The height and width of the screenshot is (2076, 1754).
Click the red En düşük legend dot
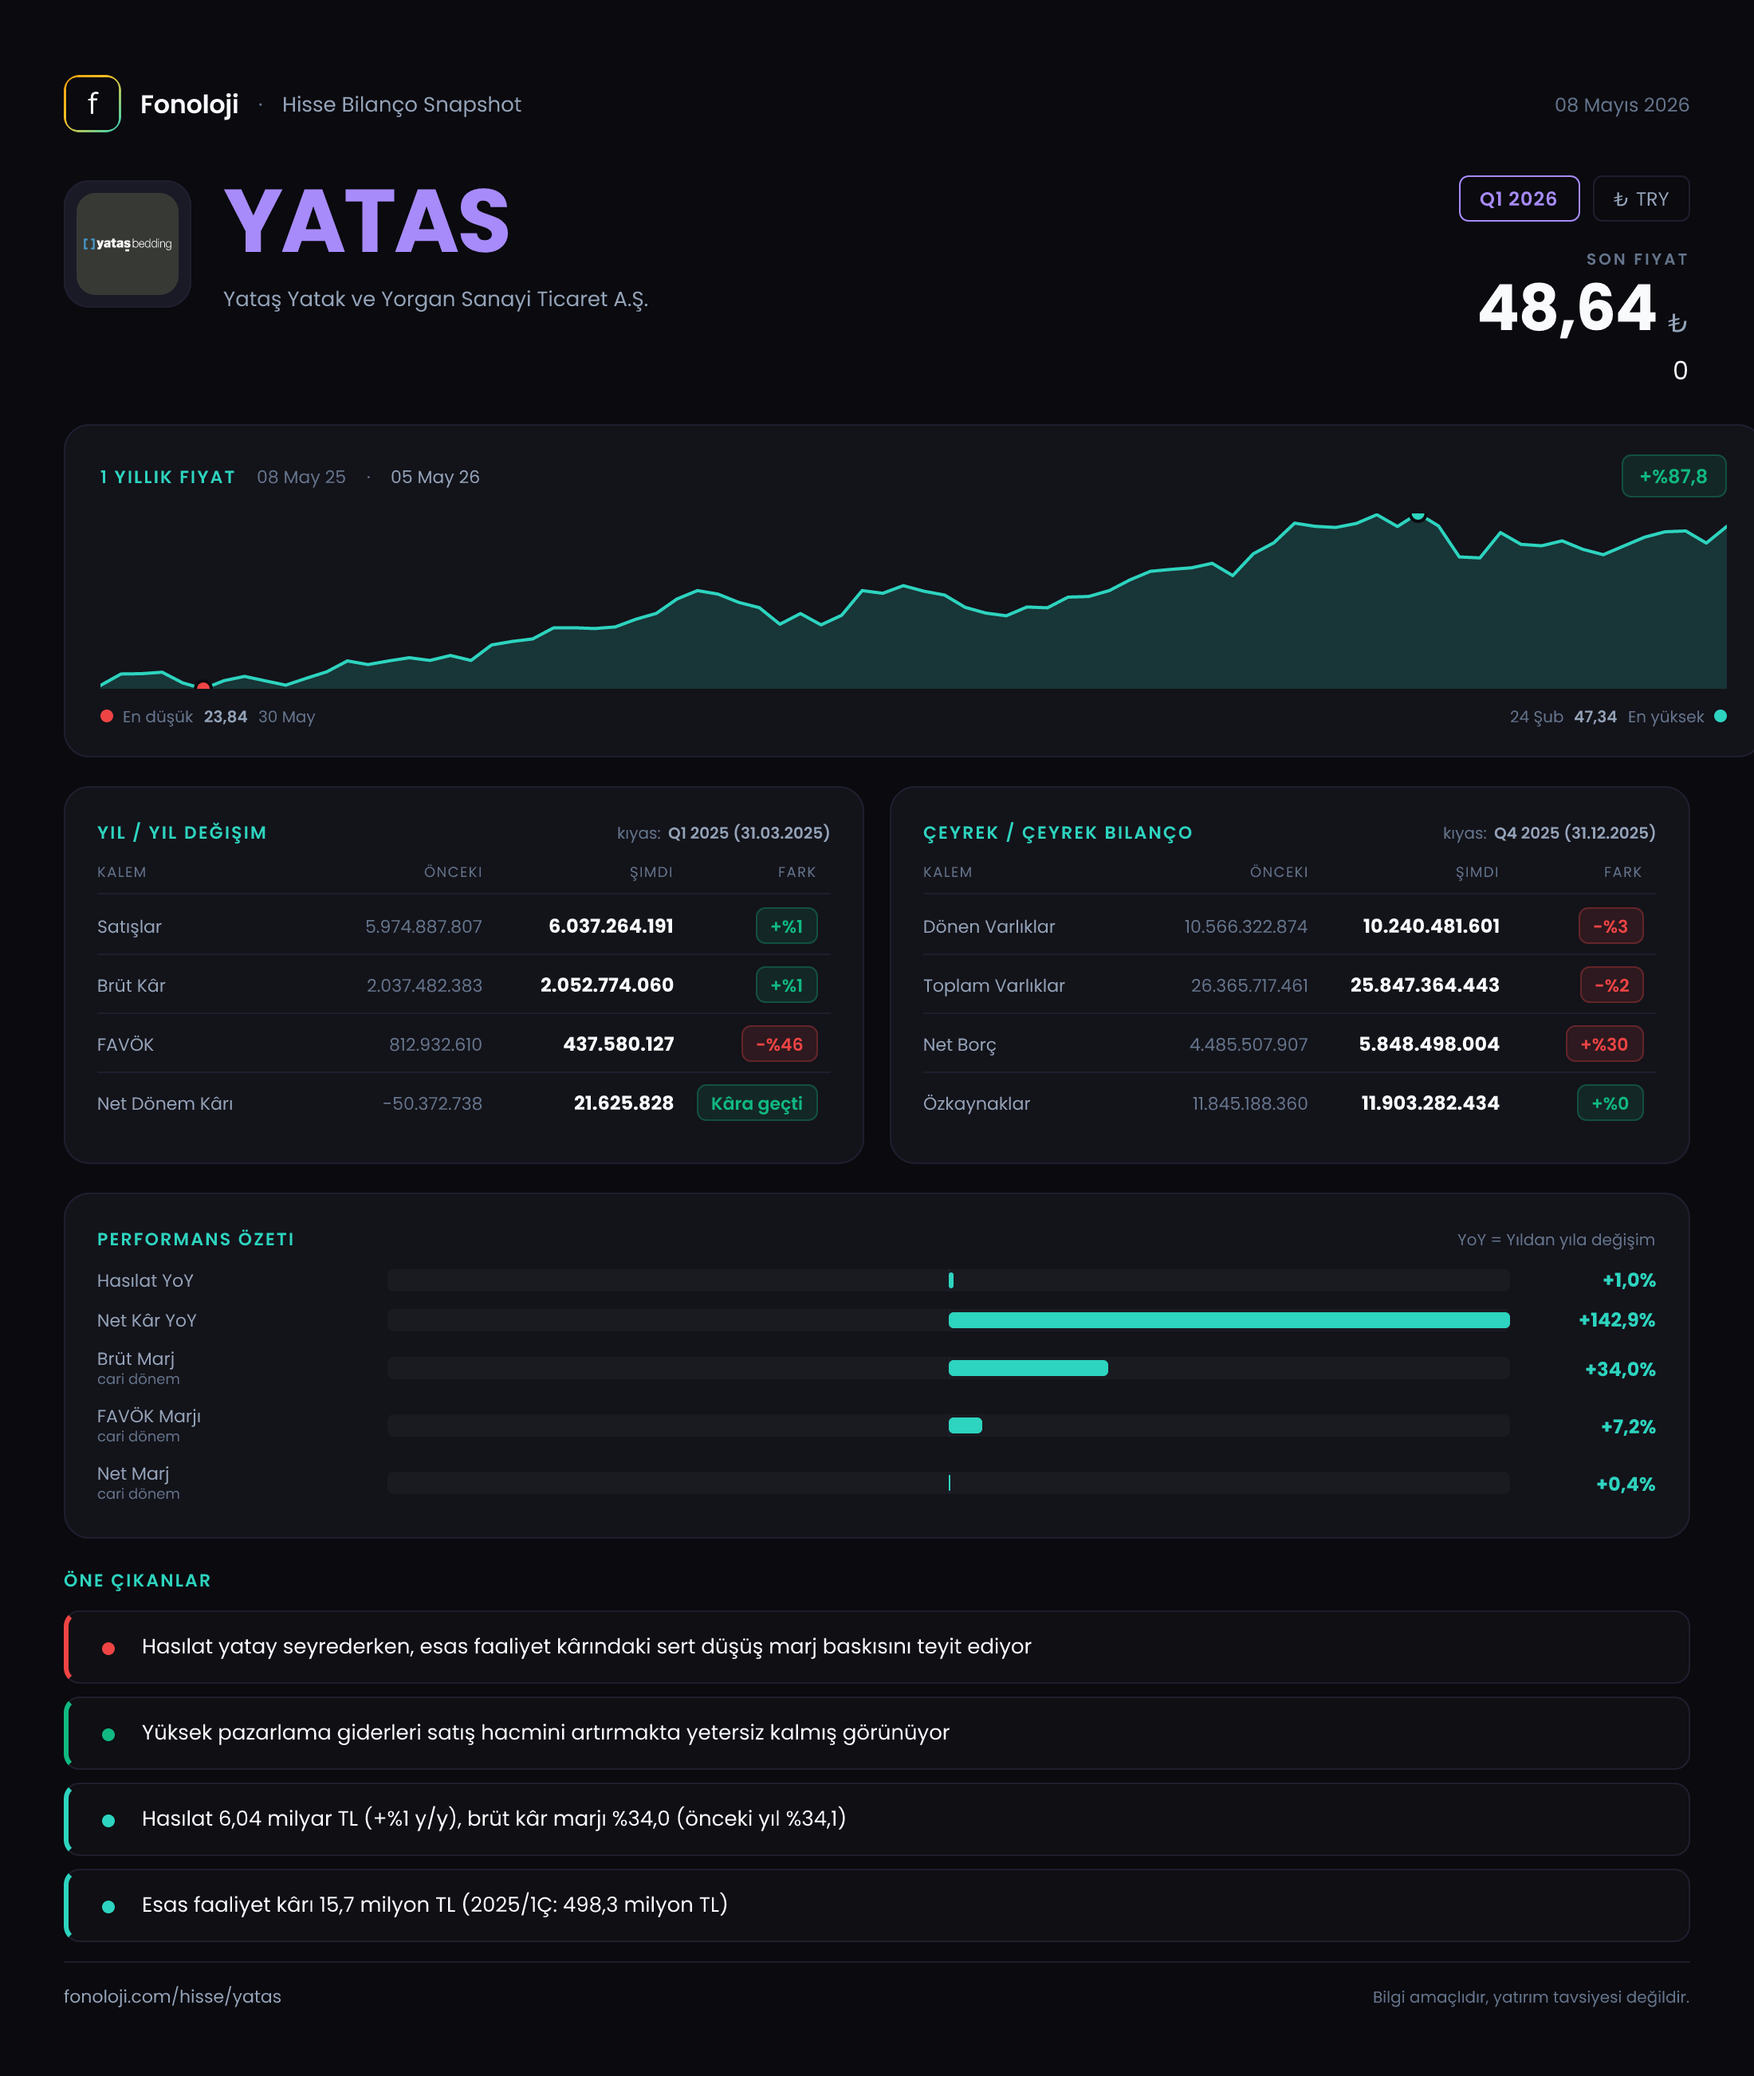[106, 716]
